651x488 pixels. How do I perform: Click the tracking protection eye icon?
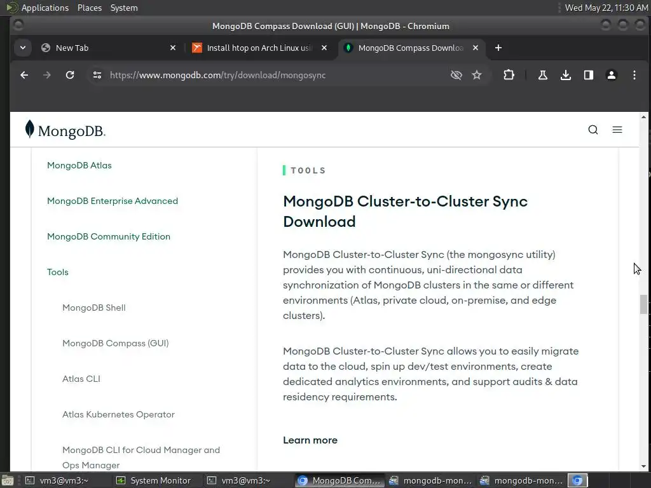click(x=456, y=75)
